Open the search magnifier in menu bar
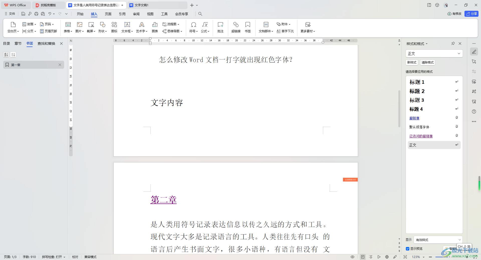The image size is (481, 260). [200, 14]
